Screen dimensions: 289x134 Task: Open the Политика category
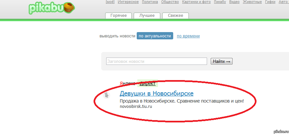tap(150, 2)
